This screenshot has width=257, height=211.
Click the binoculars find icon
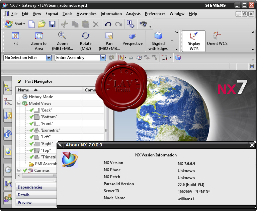[143, 24]
